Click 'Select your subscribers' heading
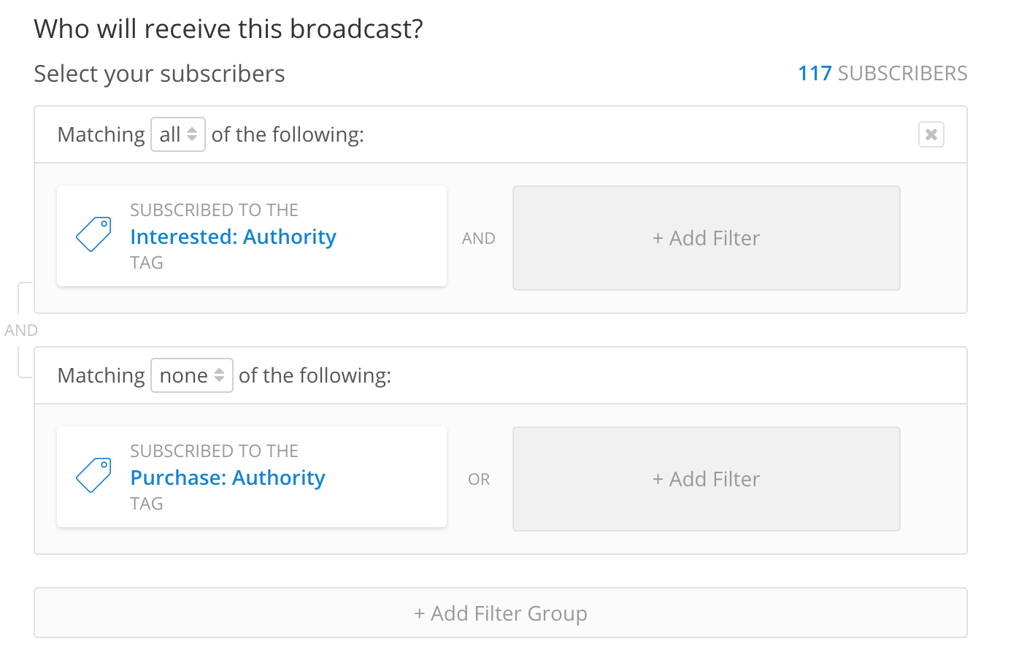The height and width of the screenshot is (663, 1019). tap(159, 73)
